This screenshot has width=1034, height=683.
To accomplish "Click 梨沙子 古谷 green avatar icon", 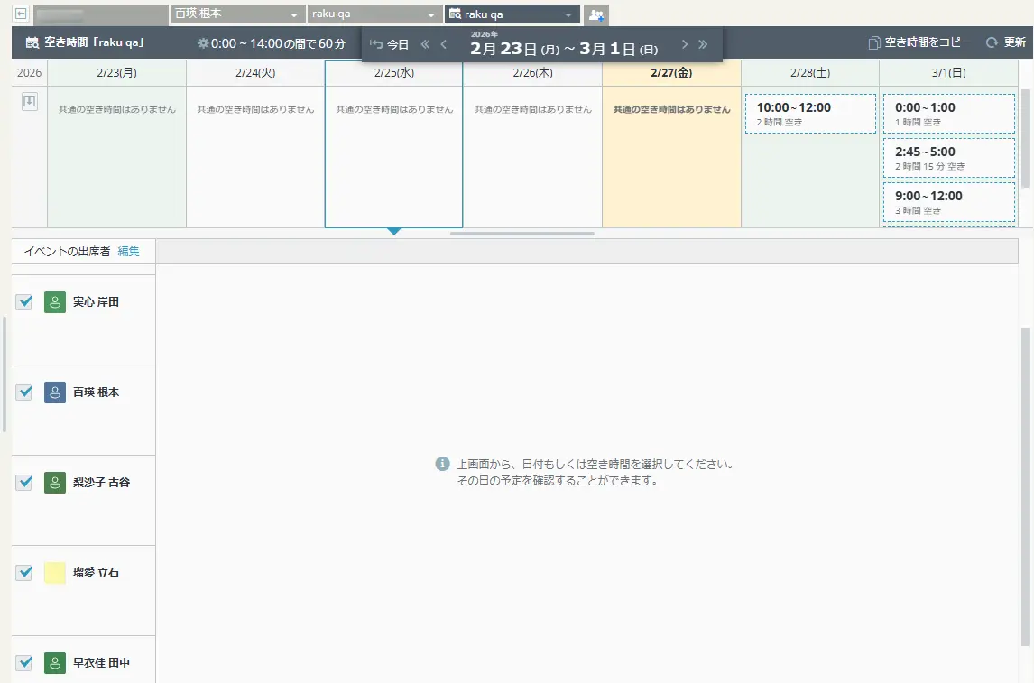I will [x=55, y=483].
